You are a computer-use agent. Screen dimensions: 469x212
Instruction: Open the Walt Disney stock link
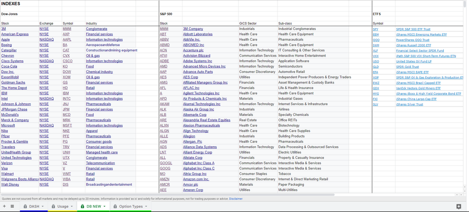coord(10,185)
